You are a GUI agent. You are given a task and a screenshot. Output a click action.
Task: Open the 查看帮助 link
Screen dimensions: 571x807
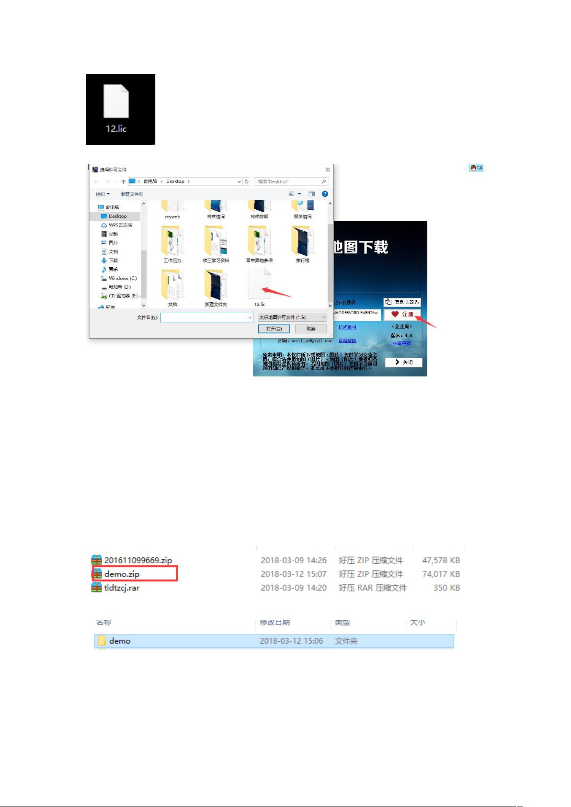pos(347,341)
